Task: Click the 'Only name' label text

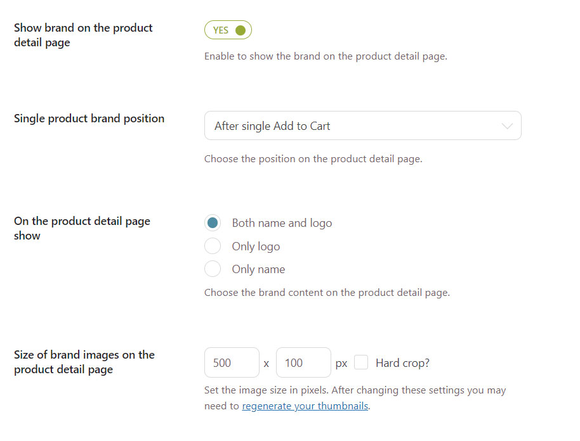Action: pos(258,269)
